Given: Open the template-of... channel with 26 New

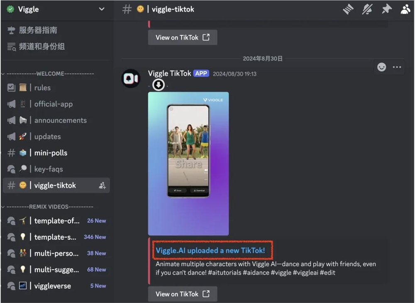Looking at the screenshot, I should tap(56, 221).
